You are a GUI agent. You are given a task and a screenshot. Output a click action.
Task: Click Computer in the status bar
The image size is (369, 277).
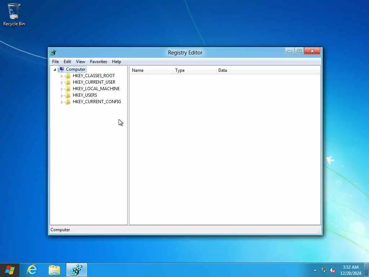point(60,230)
